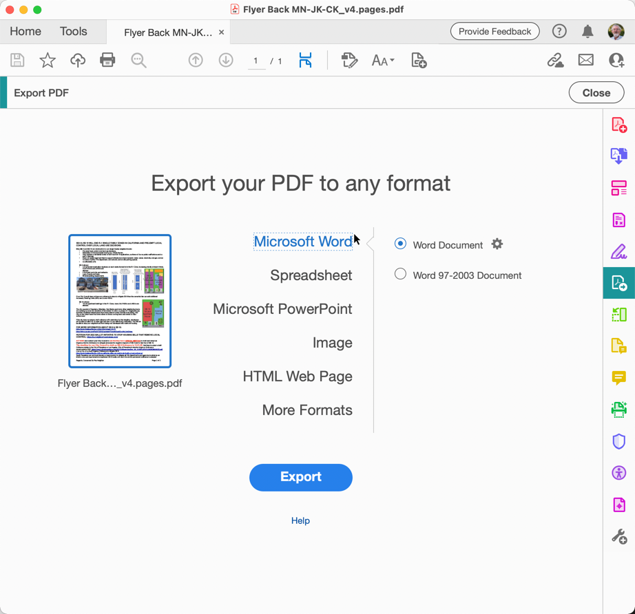
Task: Click the Export button
Action: tap(301, 477)
